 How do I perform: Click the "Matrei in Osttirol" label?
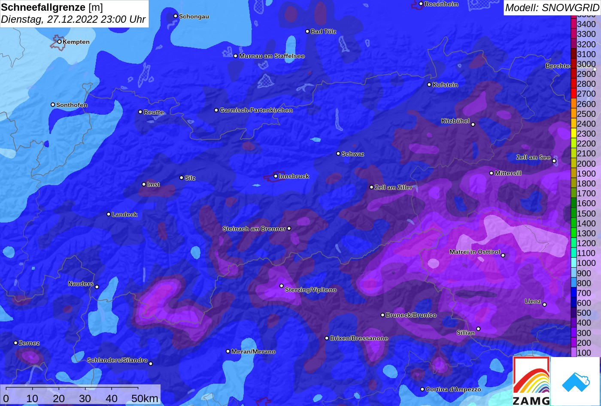(475, 252)
